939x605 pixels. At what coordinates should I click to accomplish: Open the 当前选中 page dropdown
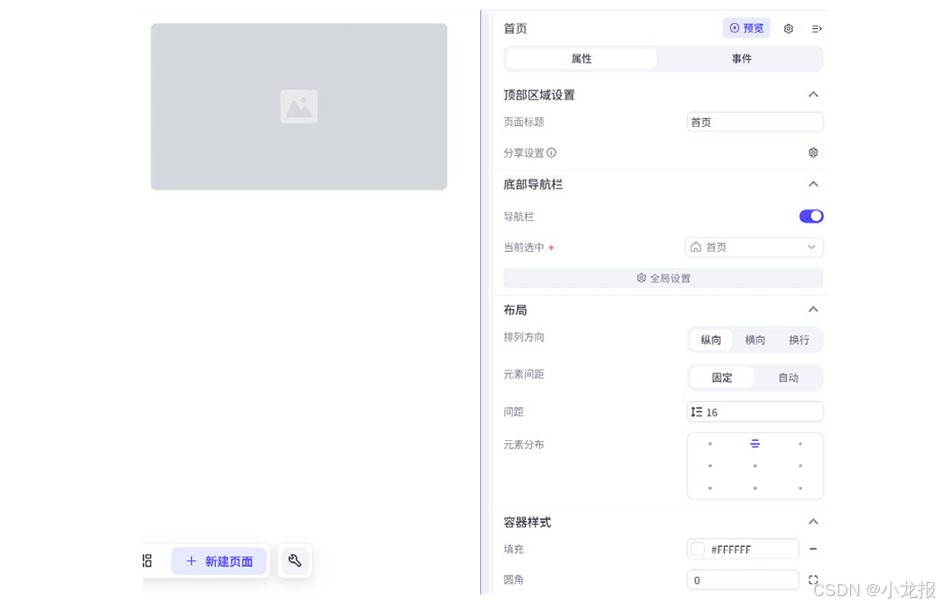click(x=754, y=247)
